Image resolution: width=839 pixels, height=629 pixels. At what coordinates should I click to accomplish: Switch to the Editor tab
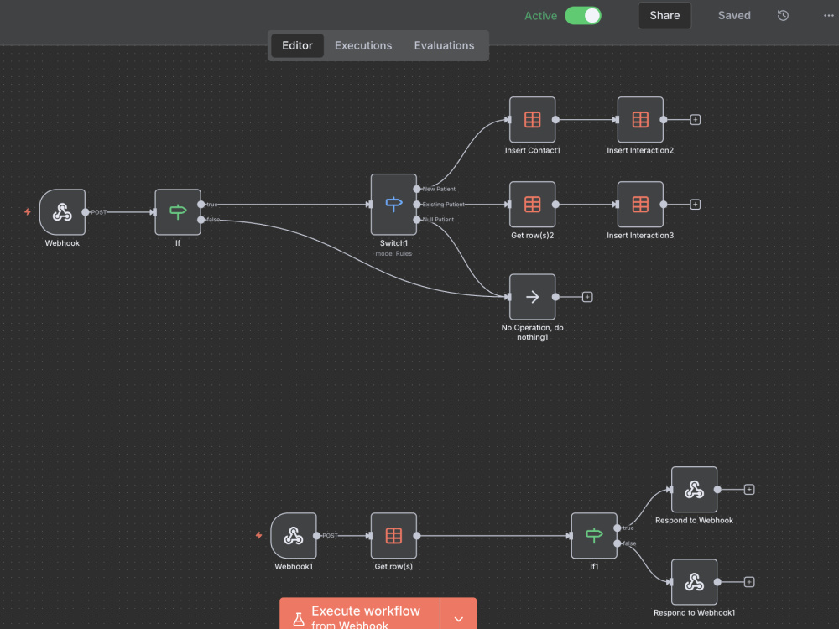pyautogui.click(x=297, y=45)
